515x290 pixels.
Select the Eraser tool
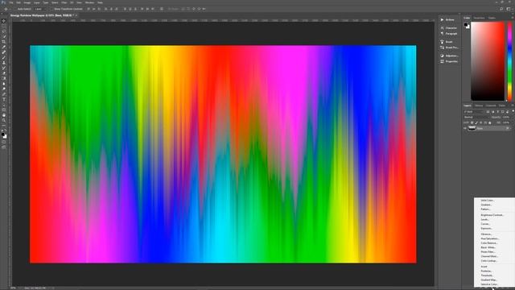4,73
